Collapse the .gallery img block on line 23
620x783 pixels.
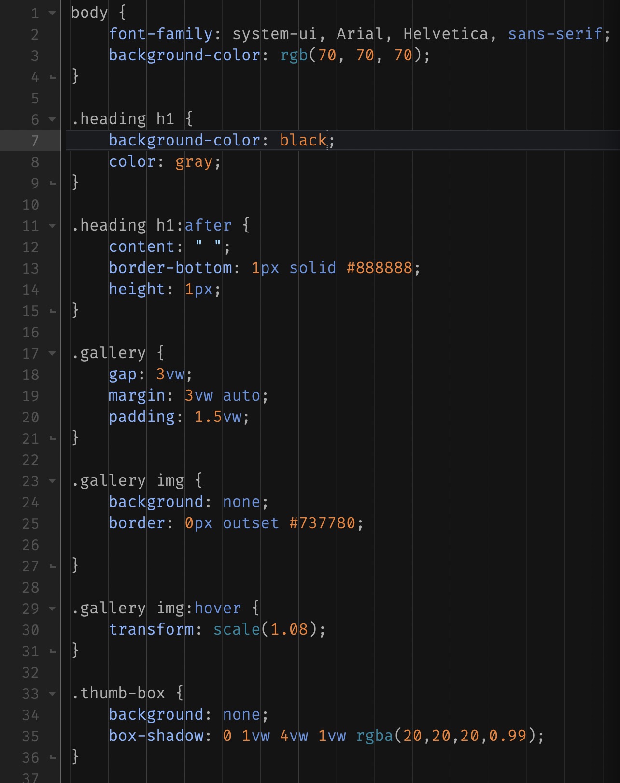click(x=52, y=481)
